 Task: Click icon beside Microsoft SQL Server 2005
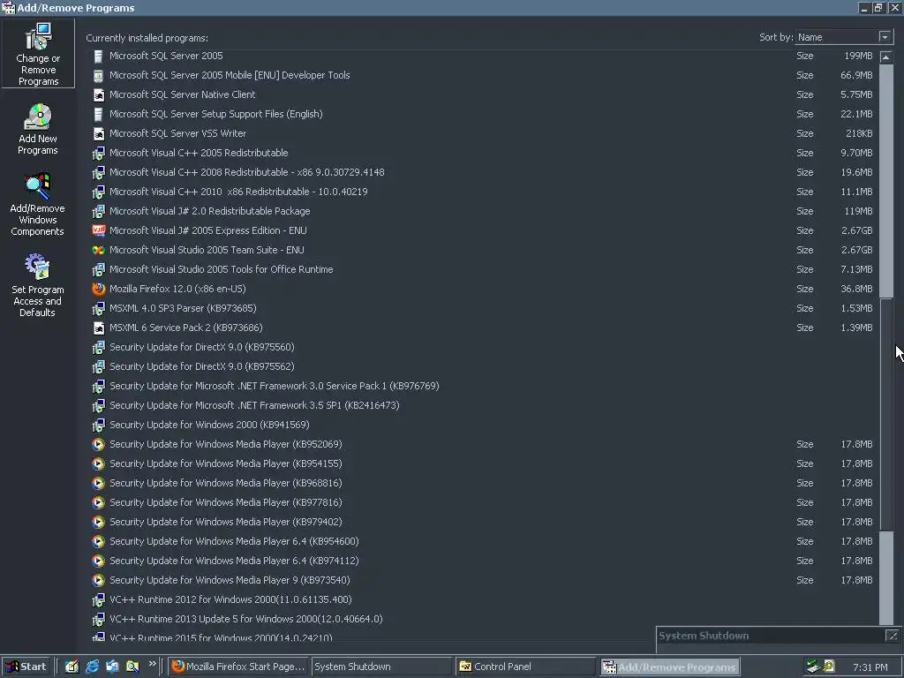pos(99,56)
